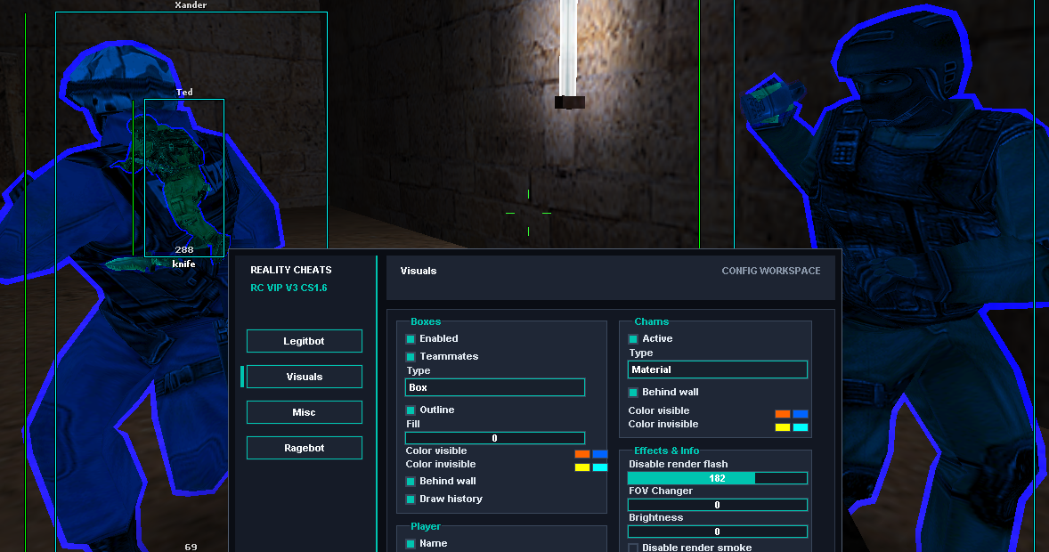The height and width of the screenshot is (552, 1049).
Task: Click the REALITY CHEATS title
Action: point(291,271)
